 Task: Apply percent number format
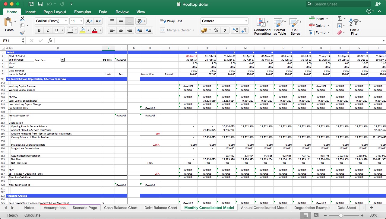216,30
